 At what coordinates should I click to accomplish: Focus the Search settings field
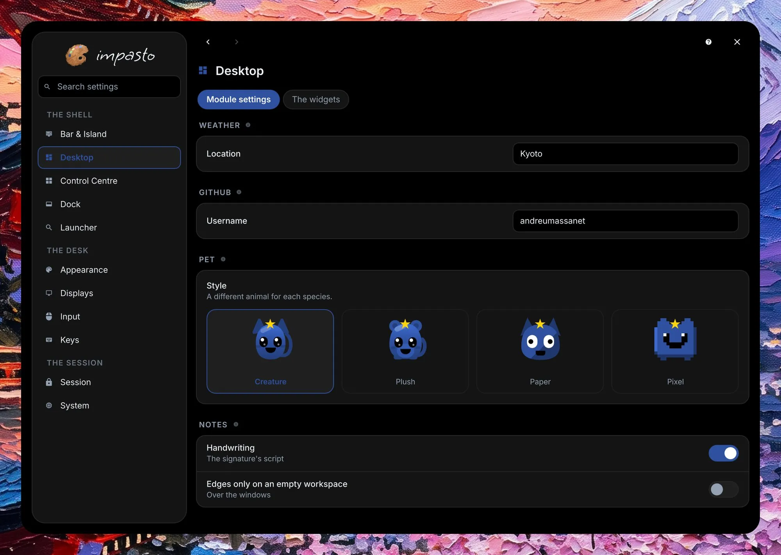tap(109, 87)
